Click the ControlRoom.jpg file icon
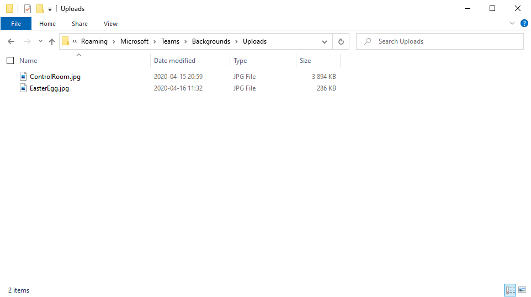This screenshot has width=531, height=297. tap(23, 77)
